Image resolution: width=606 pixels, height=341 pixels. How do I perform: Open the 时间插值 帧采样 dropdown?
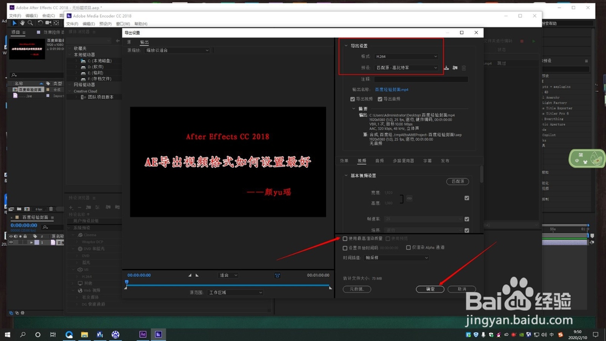(396, 257)
